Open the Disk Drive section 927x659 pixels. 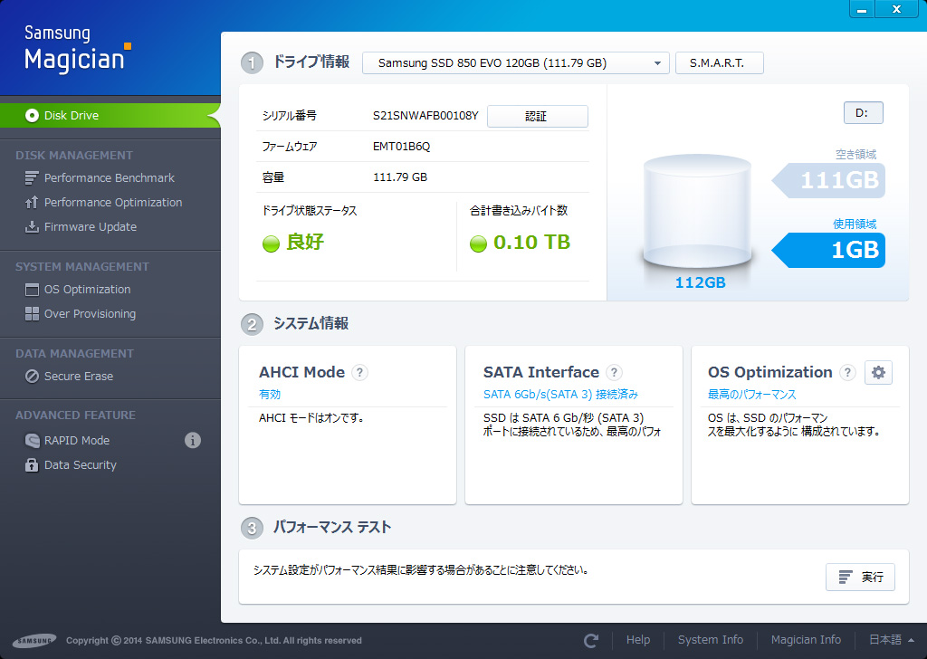pyautogui.click(x=110, y=115)
